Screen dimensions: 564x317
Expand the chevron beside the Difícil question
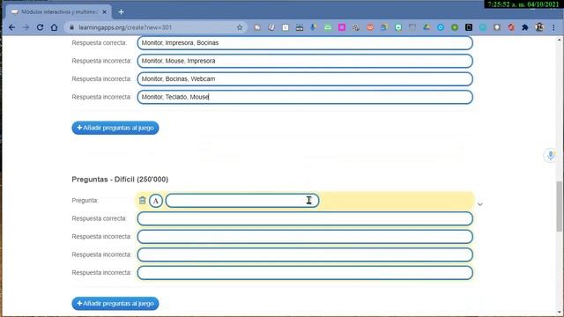pos(479,204)
